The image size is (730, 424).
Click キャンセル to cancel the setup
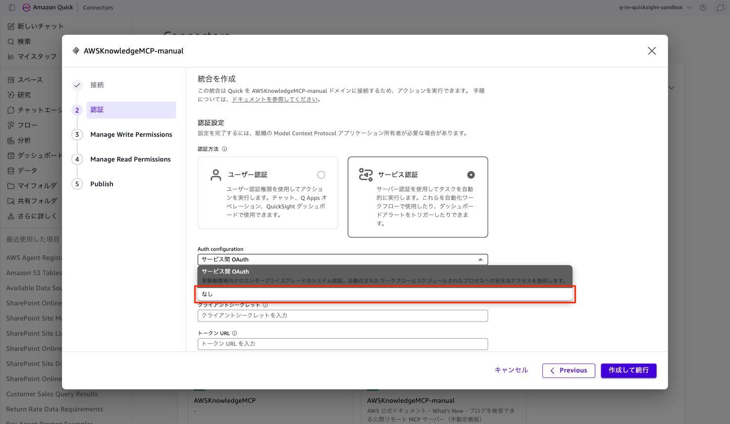click(511, 370)
